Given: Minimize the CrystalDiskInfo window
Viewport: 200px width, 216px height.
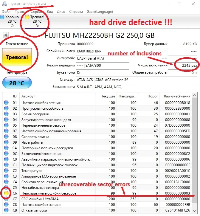Looking at the screenshot, I should 166,4.
